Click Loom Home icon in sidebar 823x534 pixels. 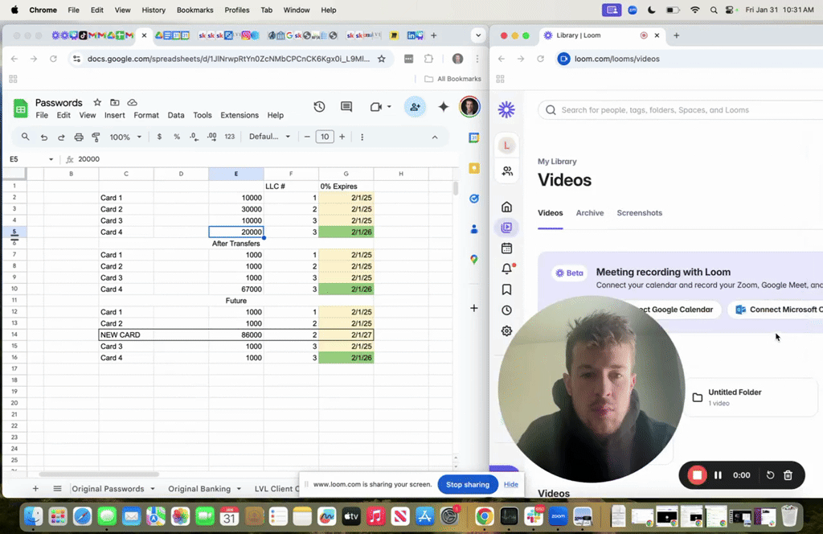pyautogui.click(x=506, y=207)
